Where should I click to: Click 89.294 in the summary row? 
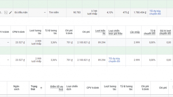tap(102, 42)
